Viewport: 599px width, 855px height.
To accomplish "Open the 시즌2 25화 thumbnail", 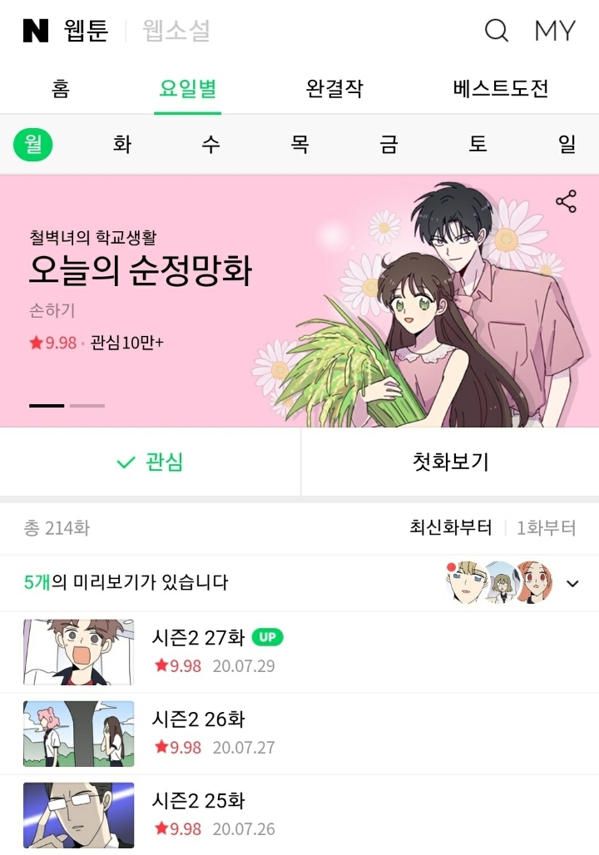I will 78,814.
